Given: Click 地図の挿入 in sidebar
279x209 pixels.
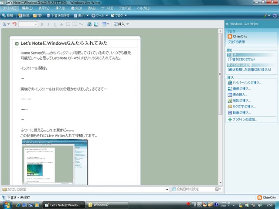Looking at the screenshot, I should pos(239,101).
